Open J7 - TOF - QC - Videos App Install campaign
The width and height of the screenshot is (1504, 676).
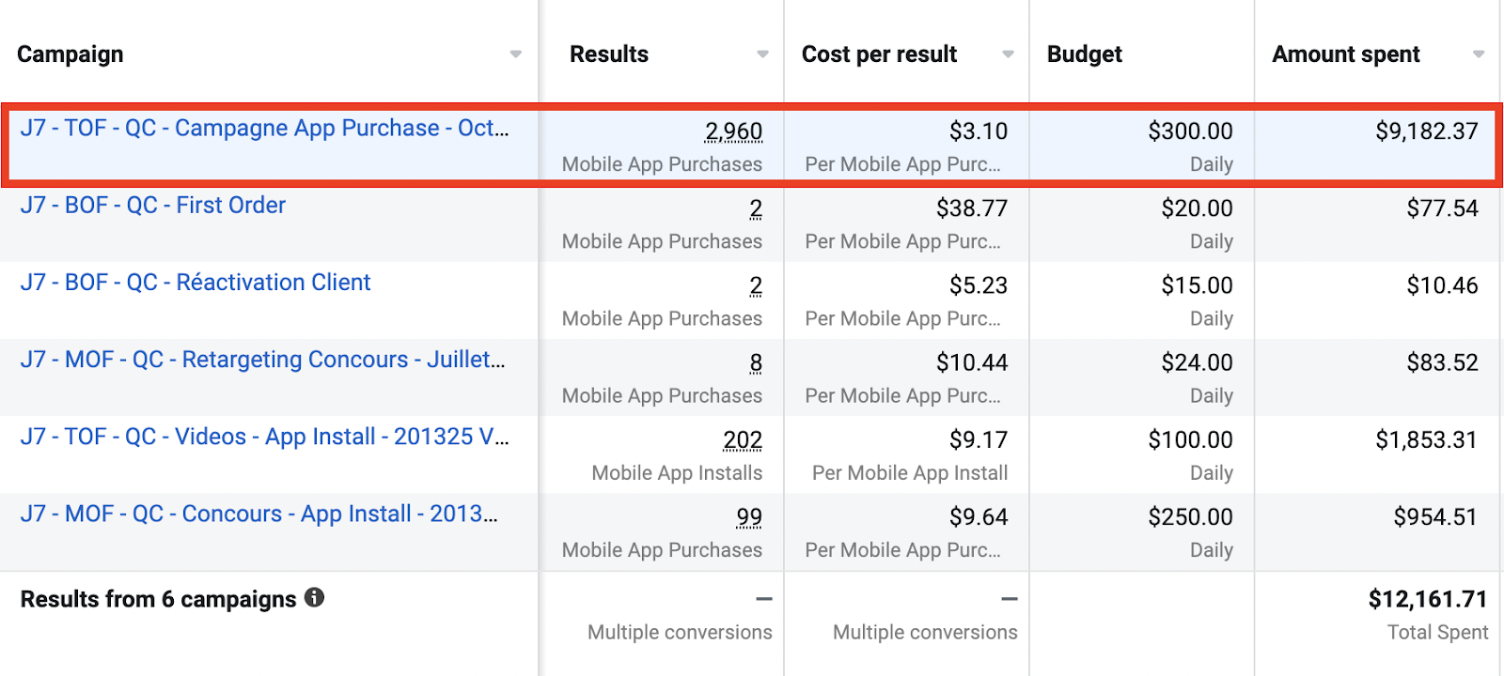point(264,437)
